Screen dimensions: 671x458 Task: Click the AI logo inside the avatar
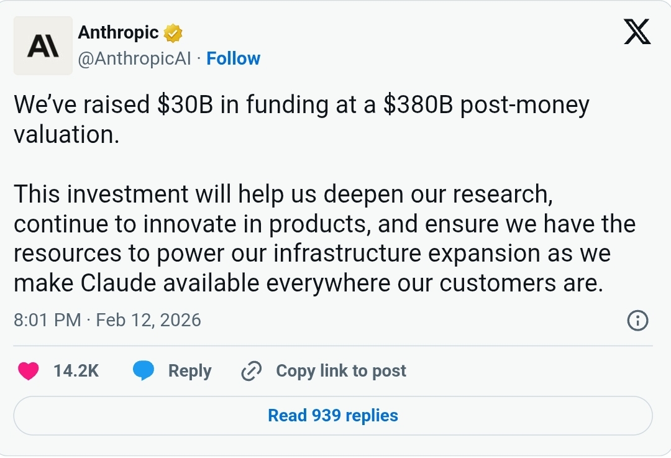point(43,45)
